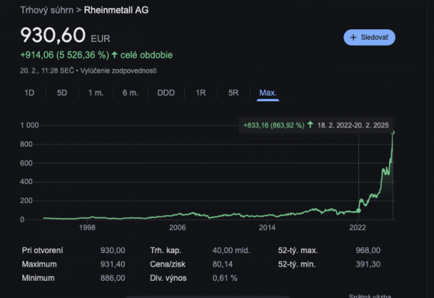The width and height of the screenshot is (434, 298).
Task: Select the DDD year-to-date tab
Action: pos(166,93)
